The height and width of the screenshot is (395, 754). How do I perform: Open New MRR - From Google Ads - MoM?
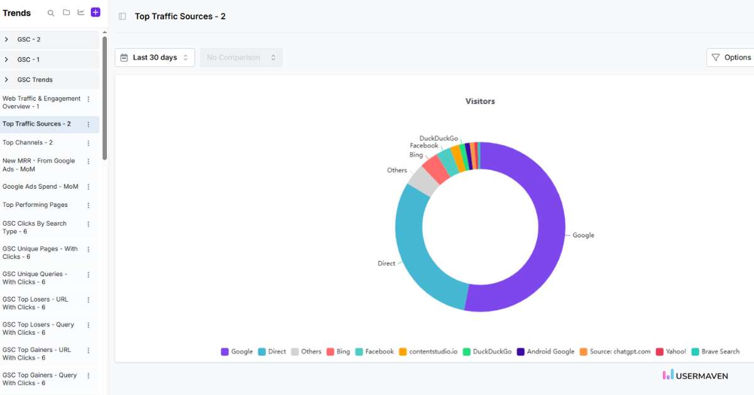(39, 165)
